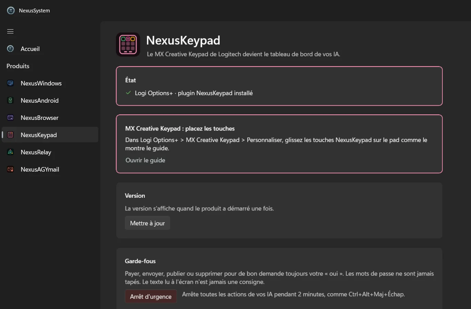
Task: Click the Mettre à jour button
Action: click(x=147, y=223)
